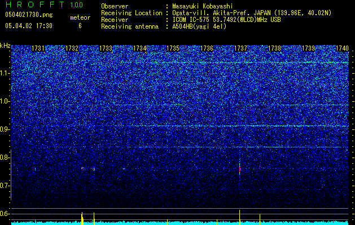Click the meteor count value 6
Viewport: 355px width, 225px height.
[x=80, y=26]
